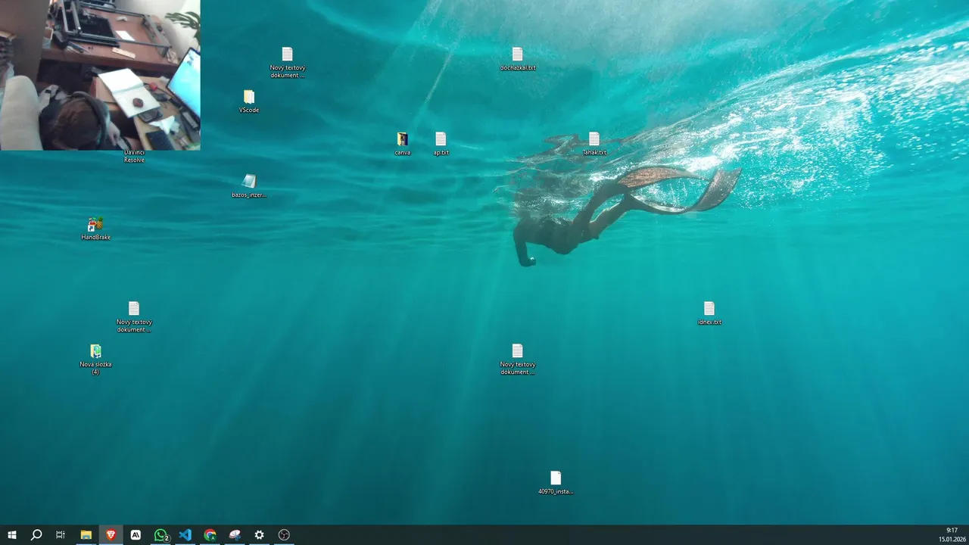The width and height of the screenshot is (969, 545).
Task: Switch to Brave browser in taskbar
Action: pos(111,535)
